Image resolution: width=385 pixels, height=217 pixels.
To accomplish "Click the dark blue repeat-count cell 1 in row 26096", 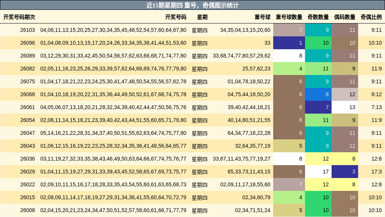I will click(289, 43).
